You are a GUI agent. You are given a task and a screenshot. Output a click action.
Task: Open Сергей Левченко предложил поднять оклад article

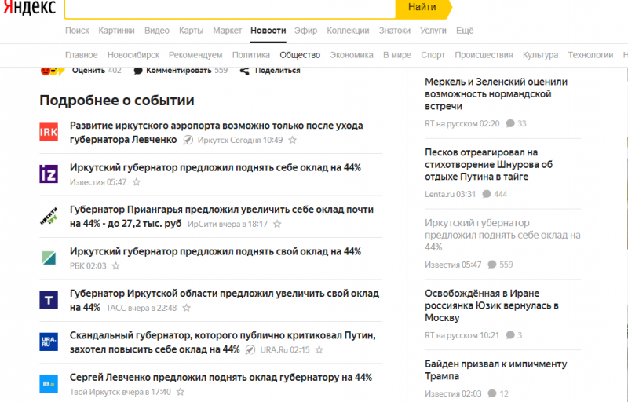coord(221,378)
